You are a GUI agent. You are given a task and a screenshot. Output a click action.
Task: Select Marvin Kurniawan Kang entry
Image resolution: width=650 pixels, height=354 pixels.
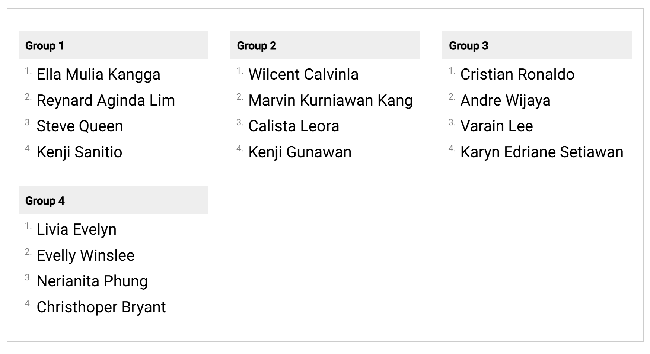331,100
